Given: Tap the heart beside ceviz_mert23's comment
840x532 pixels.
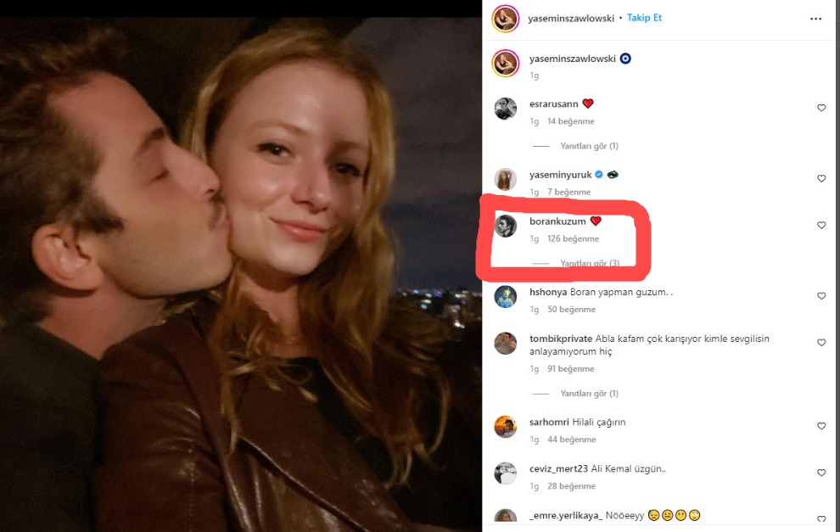Looking at the screenshot, I should coord(821,473).
